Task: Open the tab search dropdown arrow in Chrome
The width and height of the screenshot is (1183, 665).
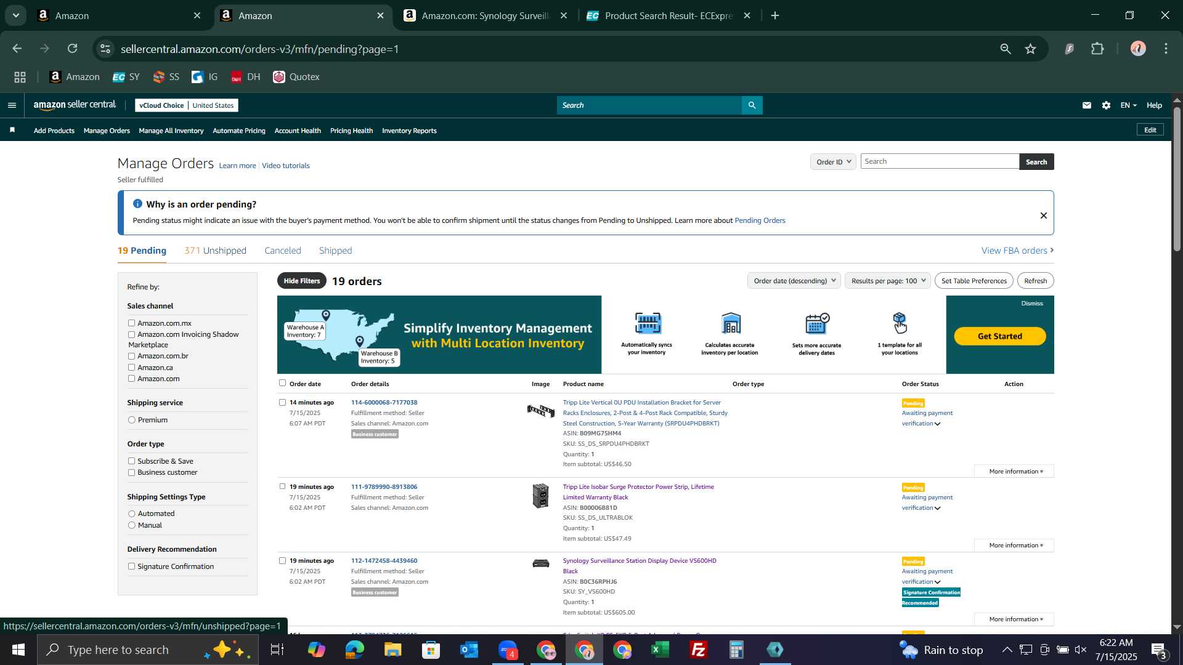Action: click(x=15, y=15)
